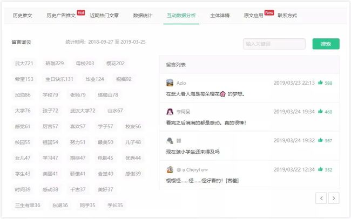Select the 儿子48 tag
The width and height of the screenshot is (351, 219).
click(133, 142)
